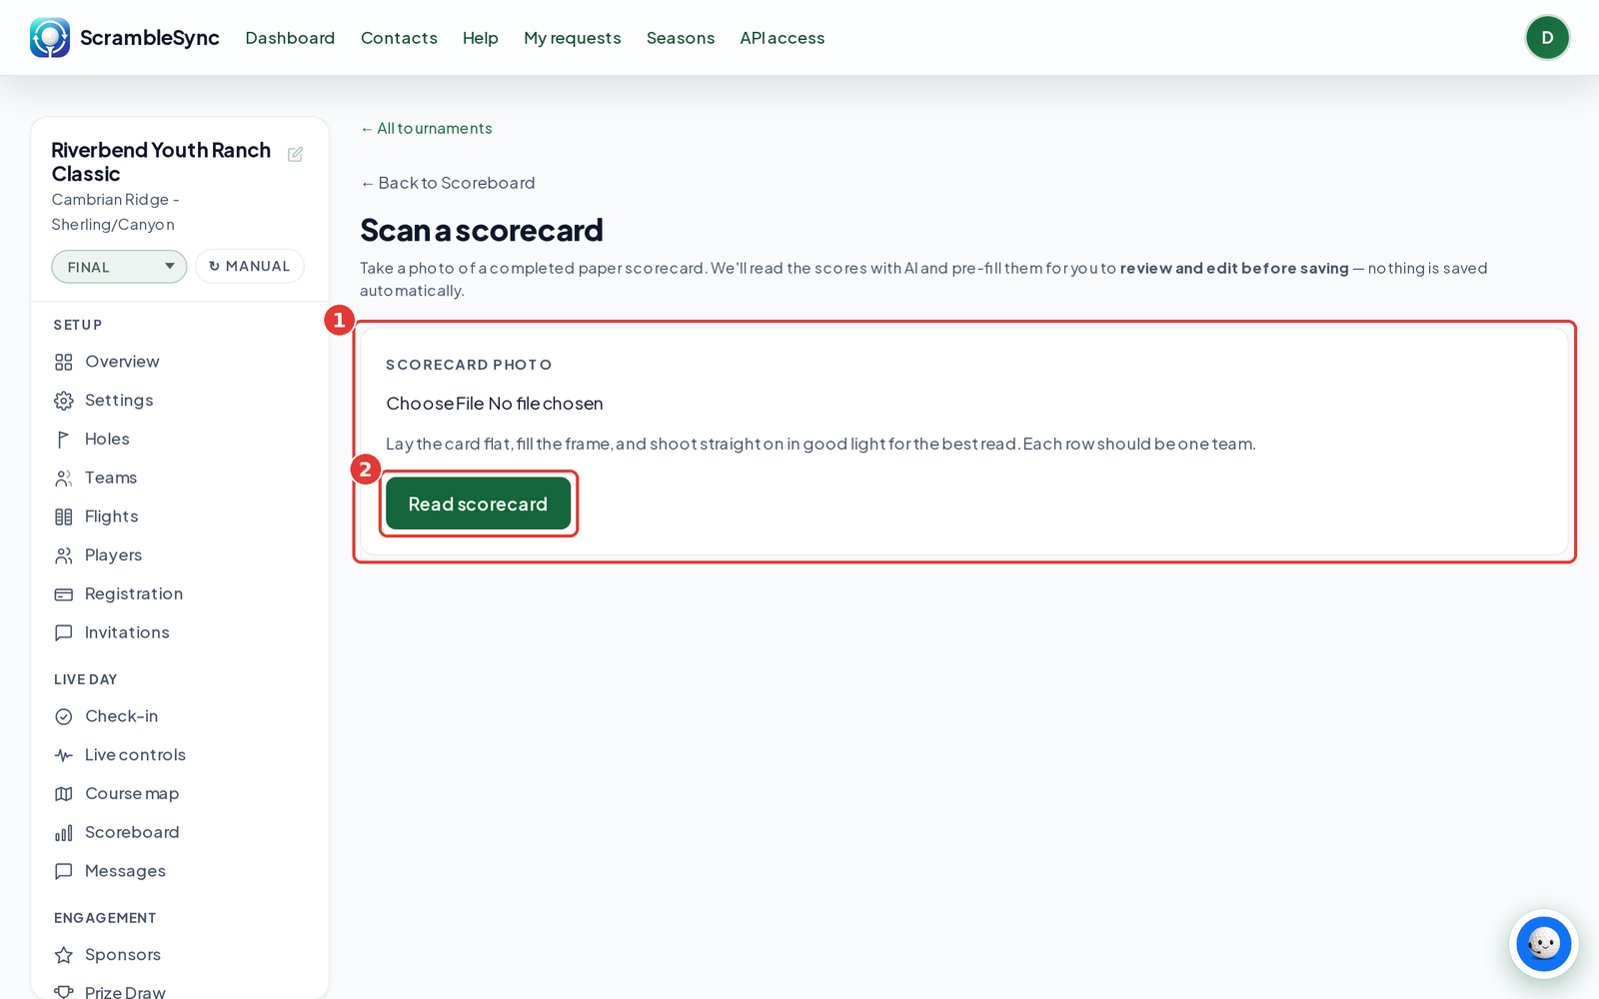Open the FINAL status dropdown
This screenshot has width=1599, height=999.
point(119,267)
